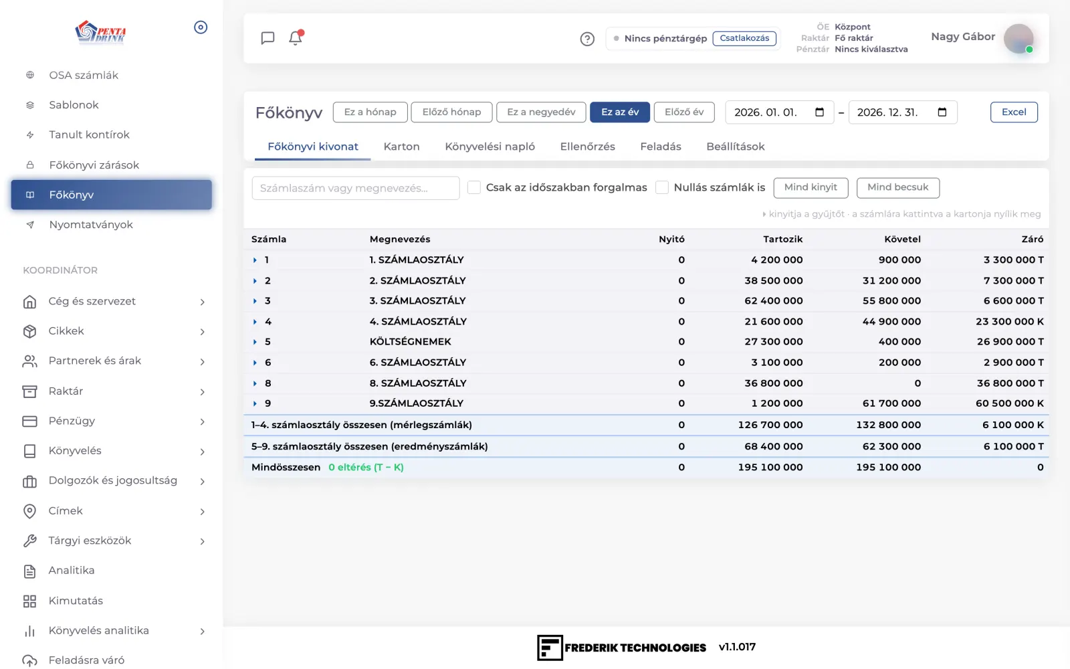Open the Feladás tab
Image resolution: width=1070 pixels, height=669 pixels.
(x=661, y=147)
